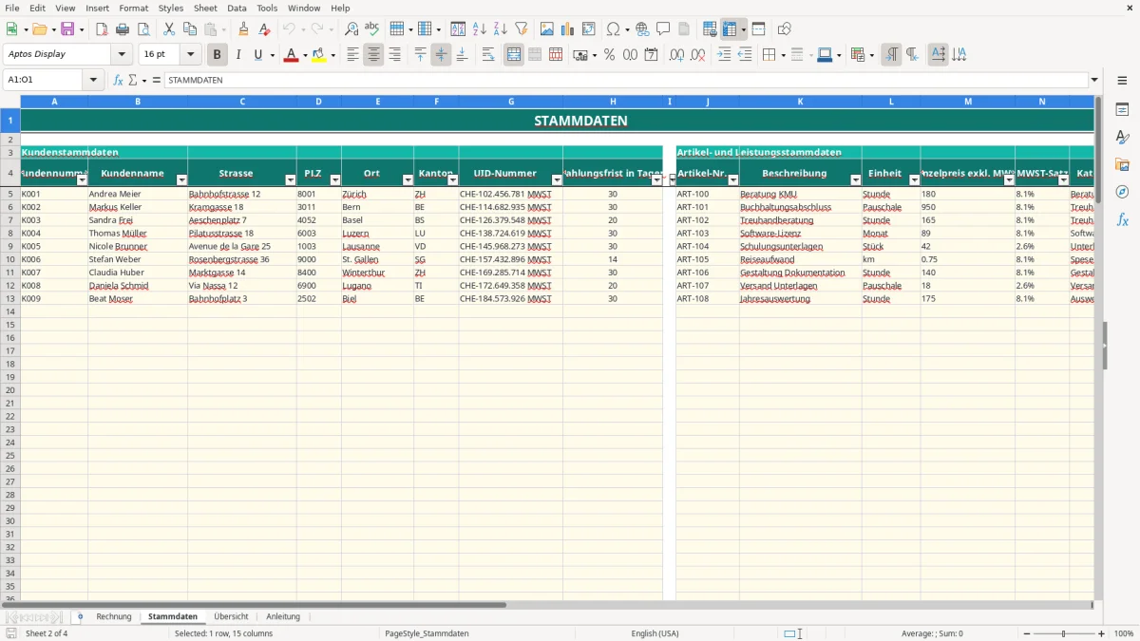Click Sort Ascending icon
The image size is (1140, 641).
[x=480, y=29]
